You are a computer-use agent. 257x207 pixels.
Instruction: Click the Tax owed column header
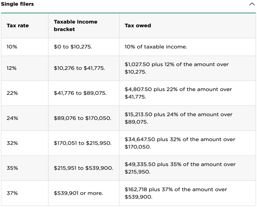tap(138, 26)
